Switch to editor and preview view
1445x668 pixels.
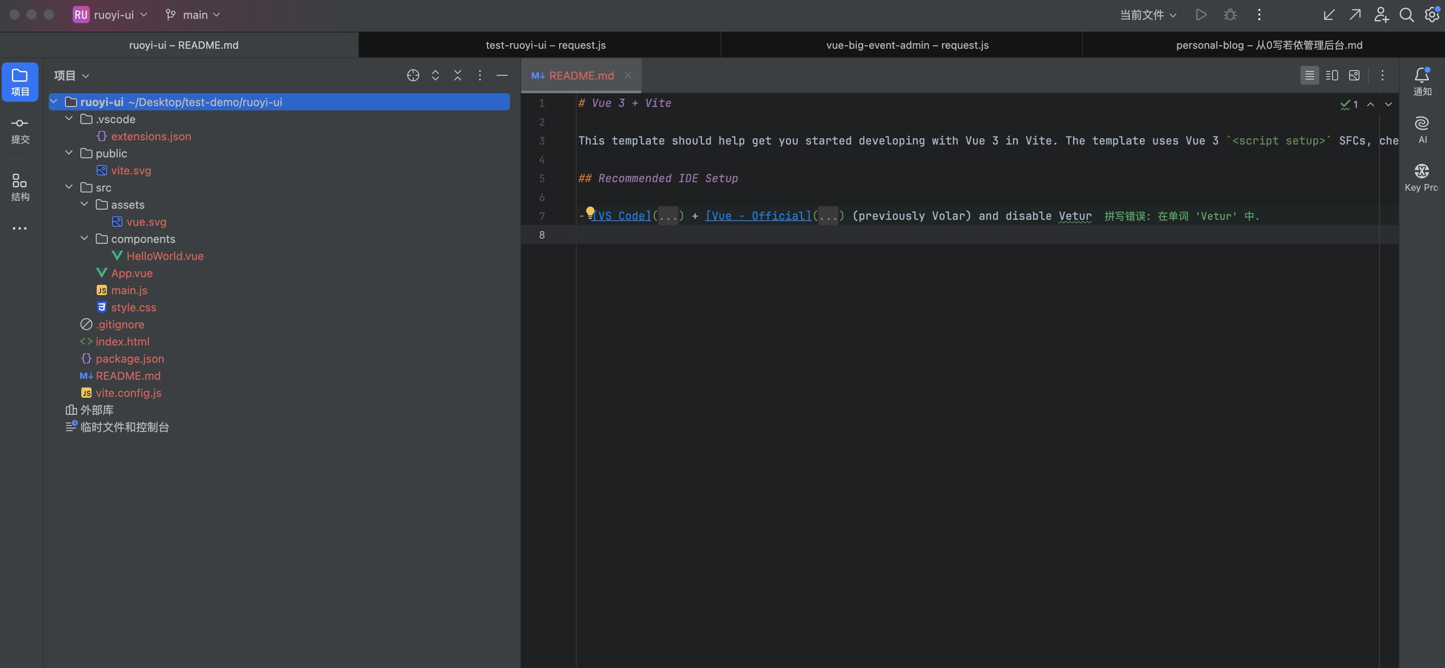click(x=1332, y=75)
